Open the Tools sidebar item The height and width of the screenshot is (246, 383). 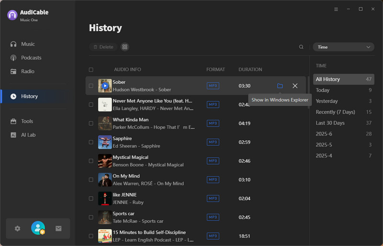[27, 121]
